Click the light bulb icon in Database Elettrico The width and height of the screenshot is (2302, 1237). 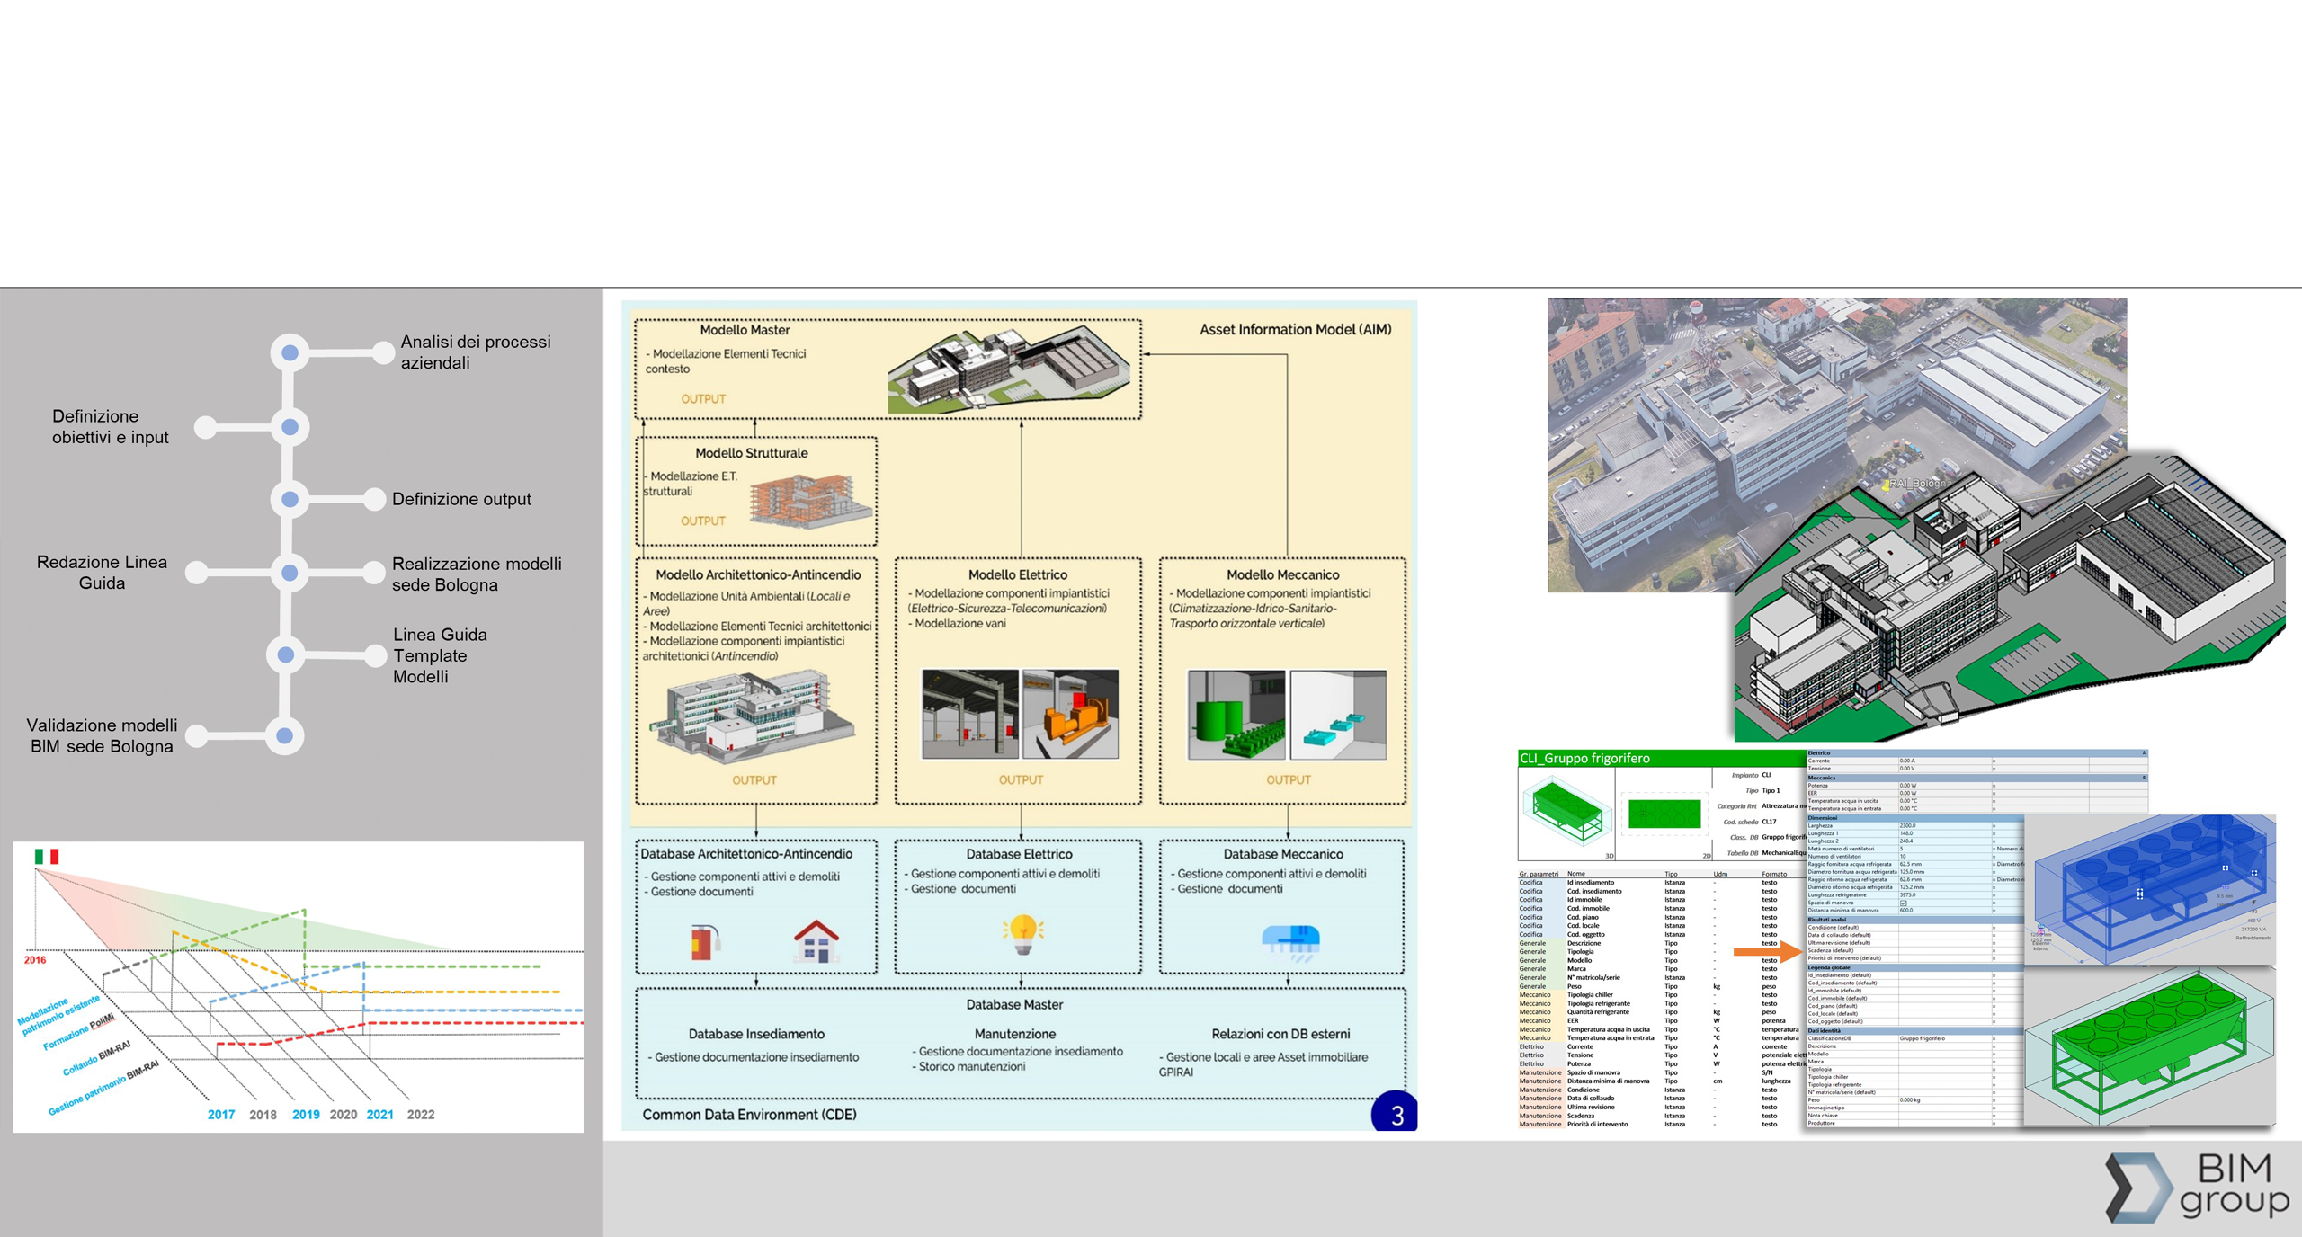tap(1023, 935)
